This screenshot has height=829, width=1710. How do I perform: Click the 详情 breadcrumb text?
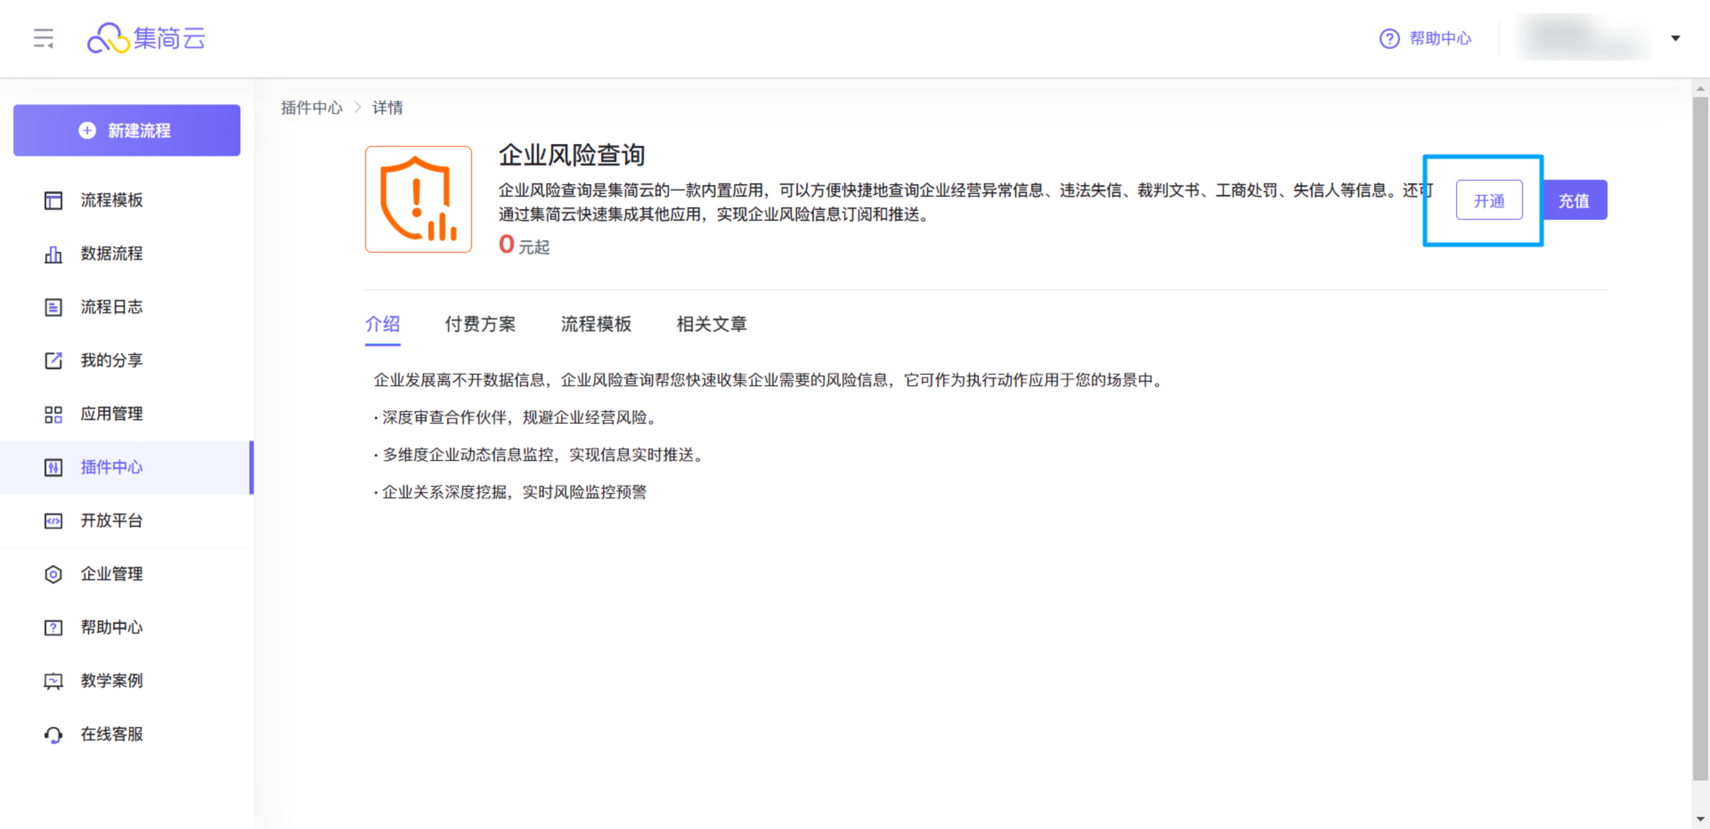pyautogui.click(x=388, y=107)
